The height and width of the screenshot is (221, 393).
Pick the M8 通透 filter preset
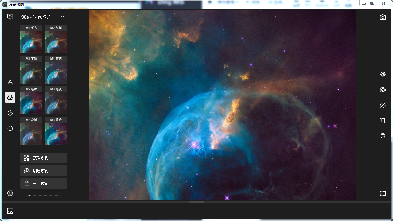point(56,131)
